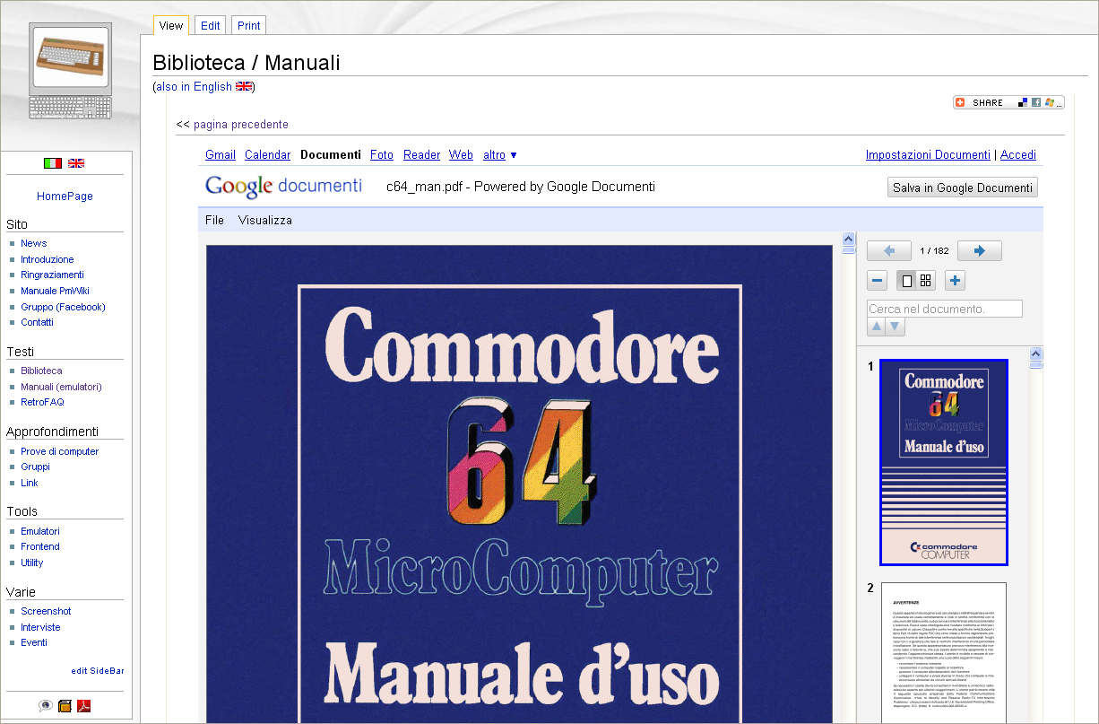1099x724 pixels.
Task: Select page 1 thumbnail
Action: 944,462
